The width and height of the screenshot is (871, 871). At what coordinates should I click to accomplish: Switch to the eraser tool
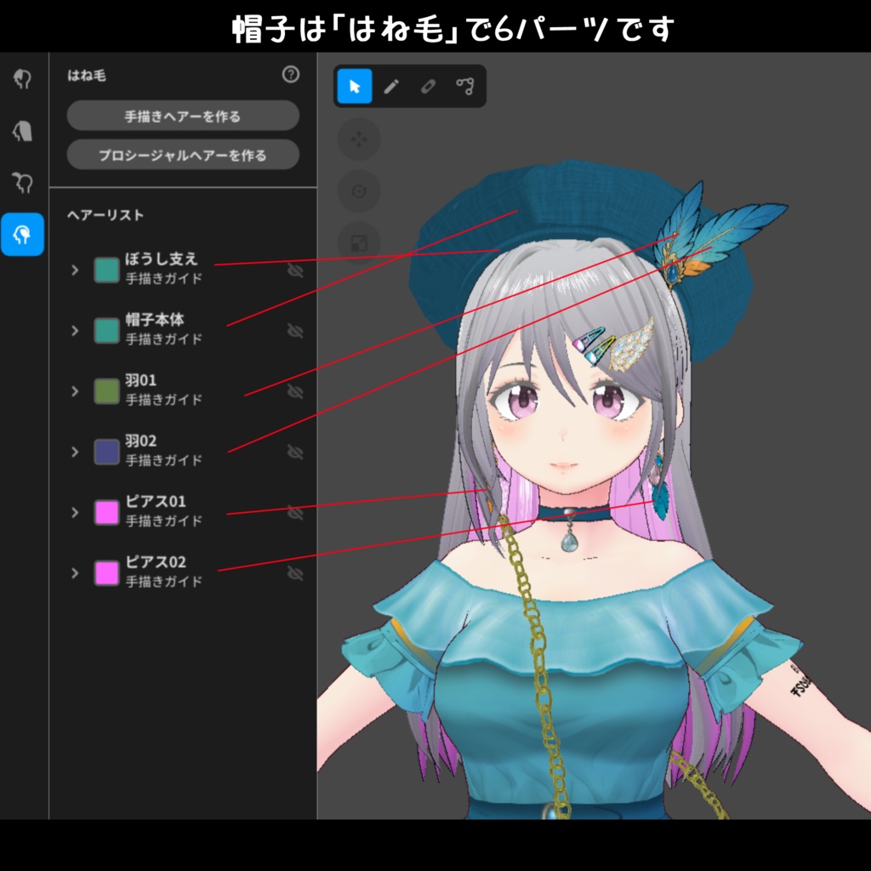tap(429, 86)
